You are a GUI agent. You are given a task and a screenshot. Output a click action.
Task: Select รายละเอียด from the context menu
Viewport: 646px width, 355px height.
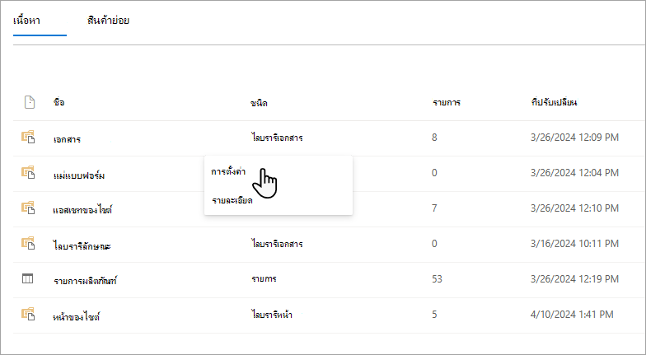tap(232, 201)
